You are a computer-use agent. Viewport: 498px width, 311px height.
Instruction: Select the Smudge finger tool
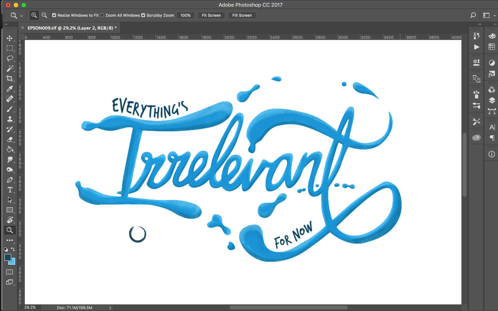point(10,159)
